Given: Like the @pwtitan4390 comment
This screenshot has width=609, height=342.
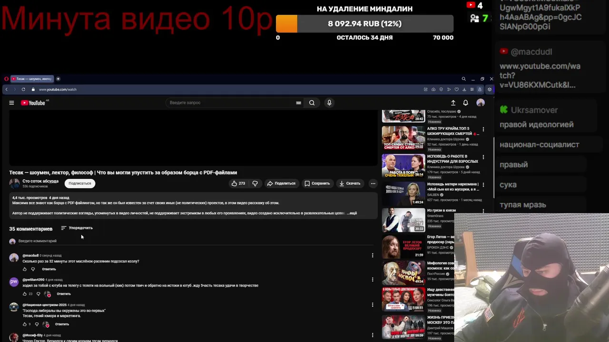Looking at the screenshot, I should [x=25, y=294].
